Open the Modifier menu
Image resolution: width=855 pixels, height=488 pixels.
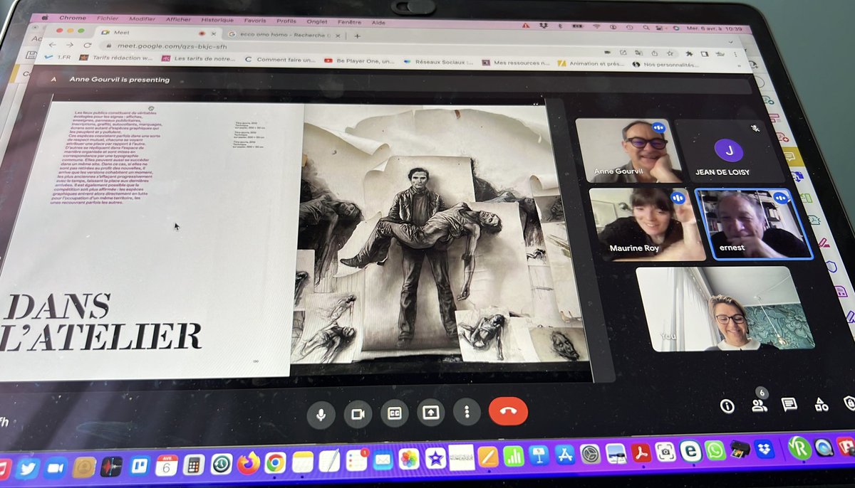point(142,19)
